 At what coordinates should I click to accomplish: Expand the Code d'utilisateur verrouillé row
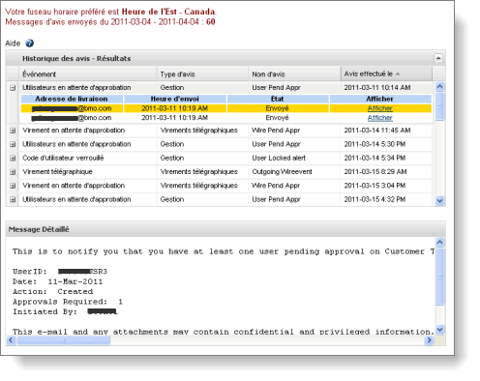pyautogui.click(x=13, y=159)
